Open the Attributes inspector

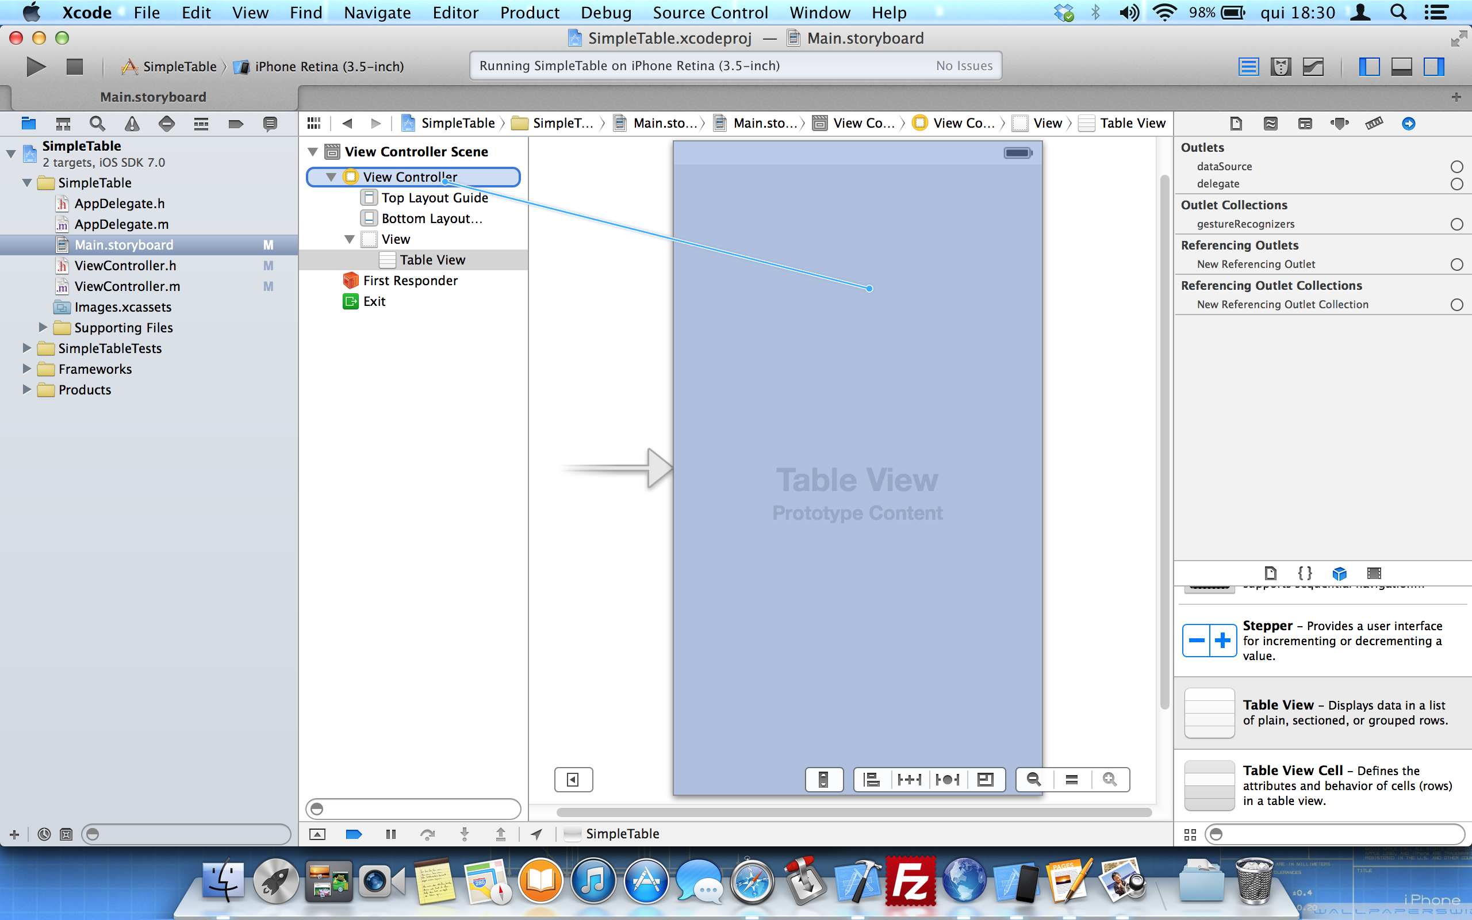pos(1339,124)
